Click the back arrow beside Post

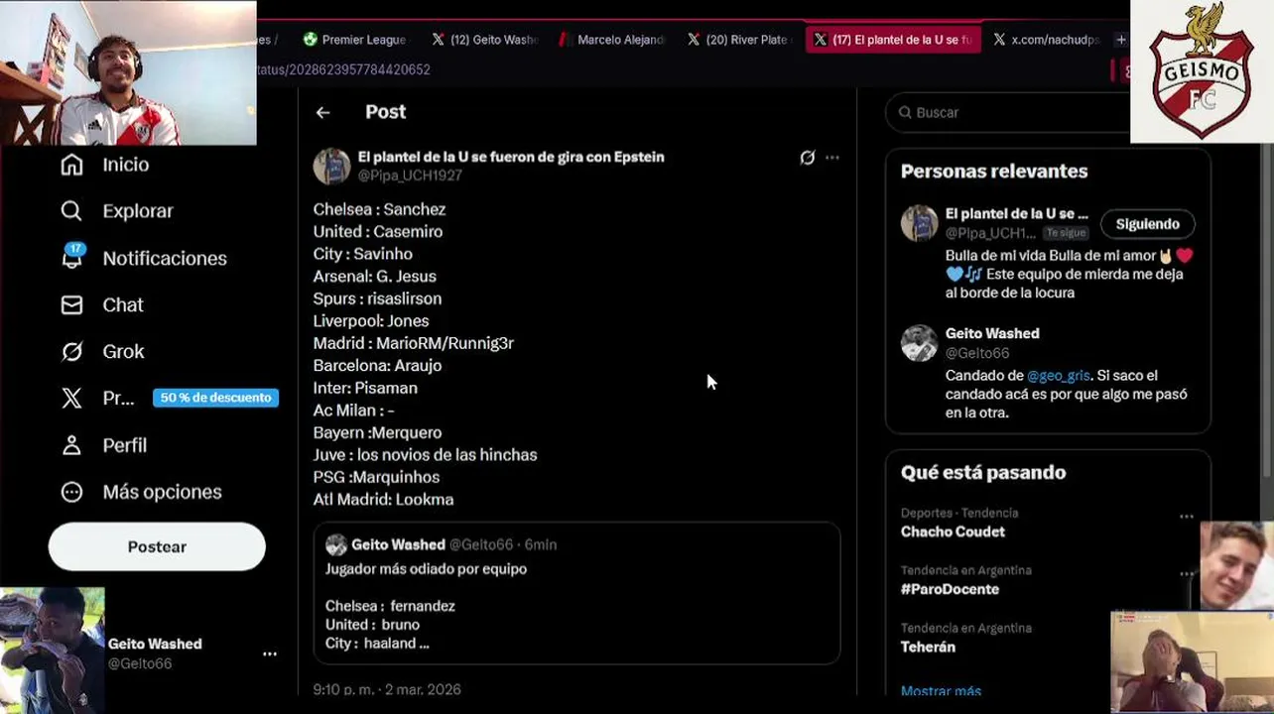pos(322,112)
